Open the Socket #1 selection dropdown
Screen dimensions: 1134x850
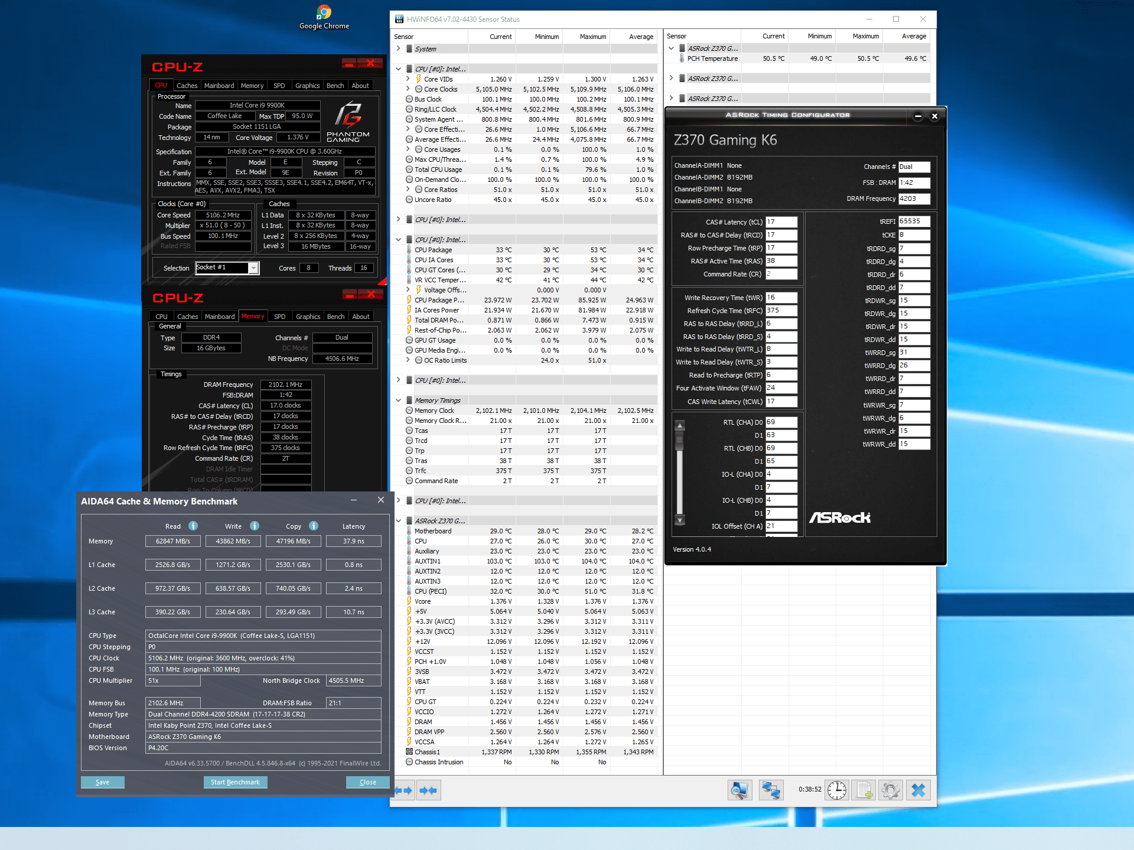(253, 268)
